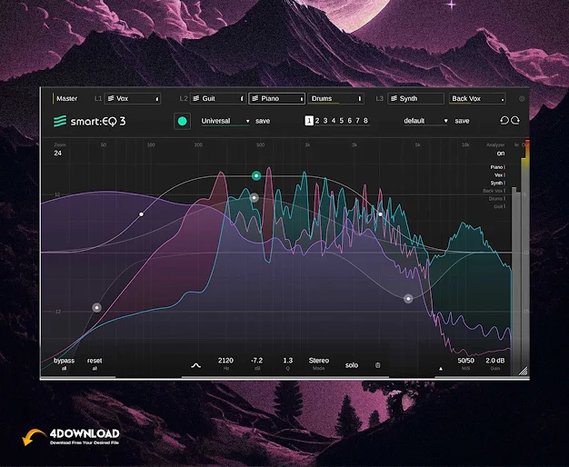Toggle Drums track visibility in analyzer list
Viewport: 569px width, 467px height.
click(x=497, y=198)
